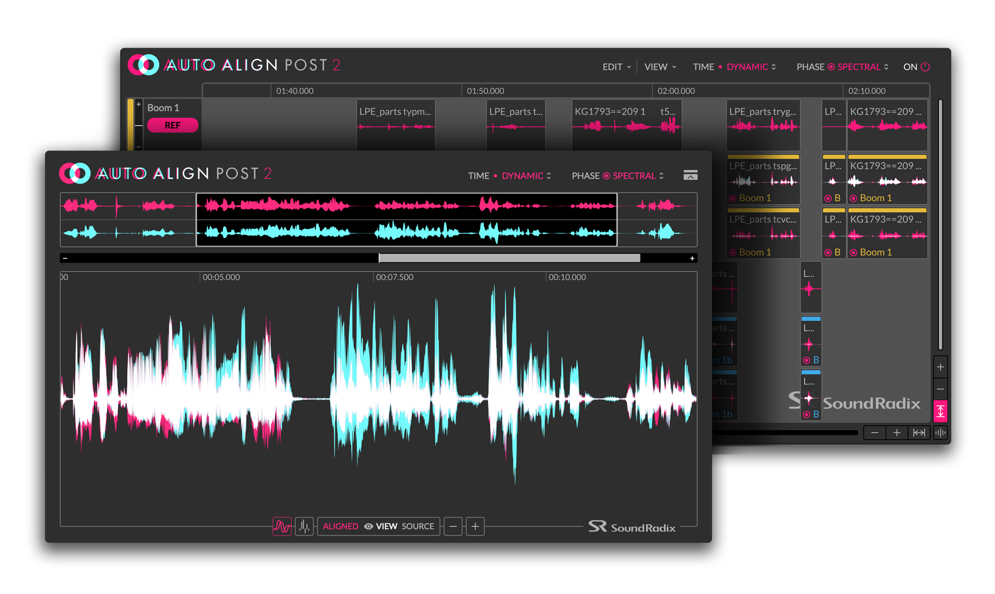Zoom in waveform with bottom plus button

(475, 526)
